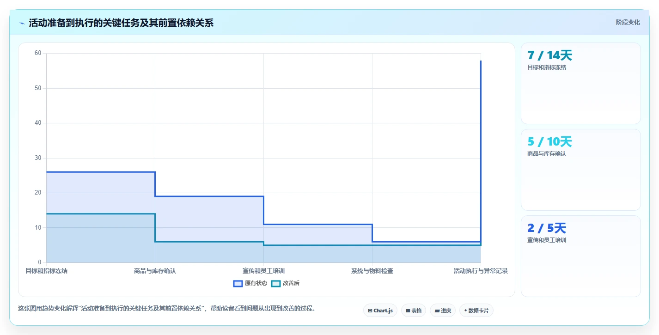The height and width of the screenshot is (335, 659).
Task: Select the 进度 tag pill
Action: (443, 311)
